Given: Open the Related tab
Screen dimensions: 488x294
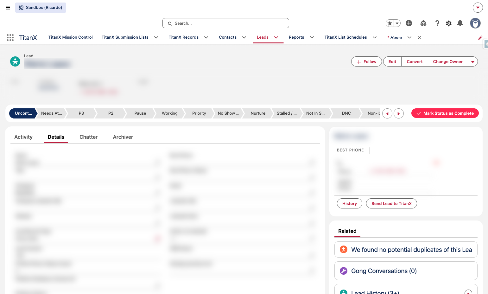Looking at the screenshot, I should coord(347,231).
